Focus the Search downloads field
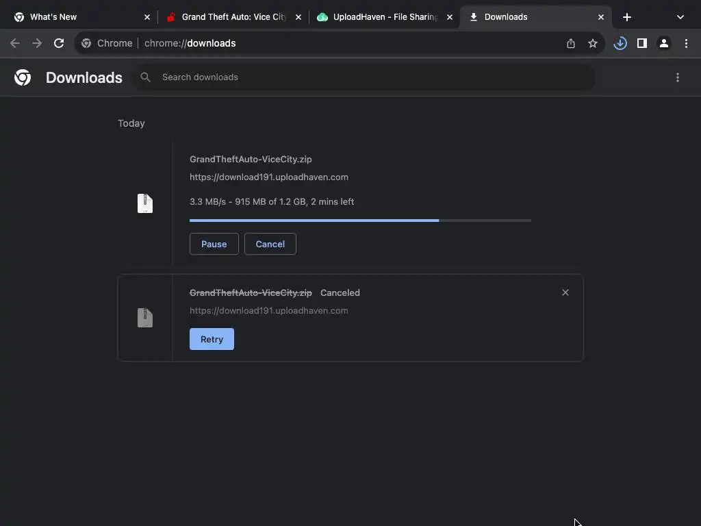 click(x=364, y=77)
